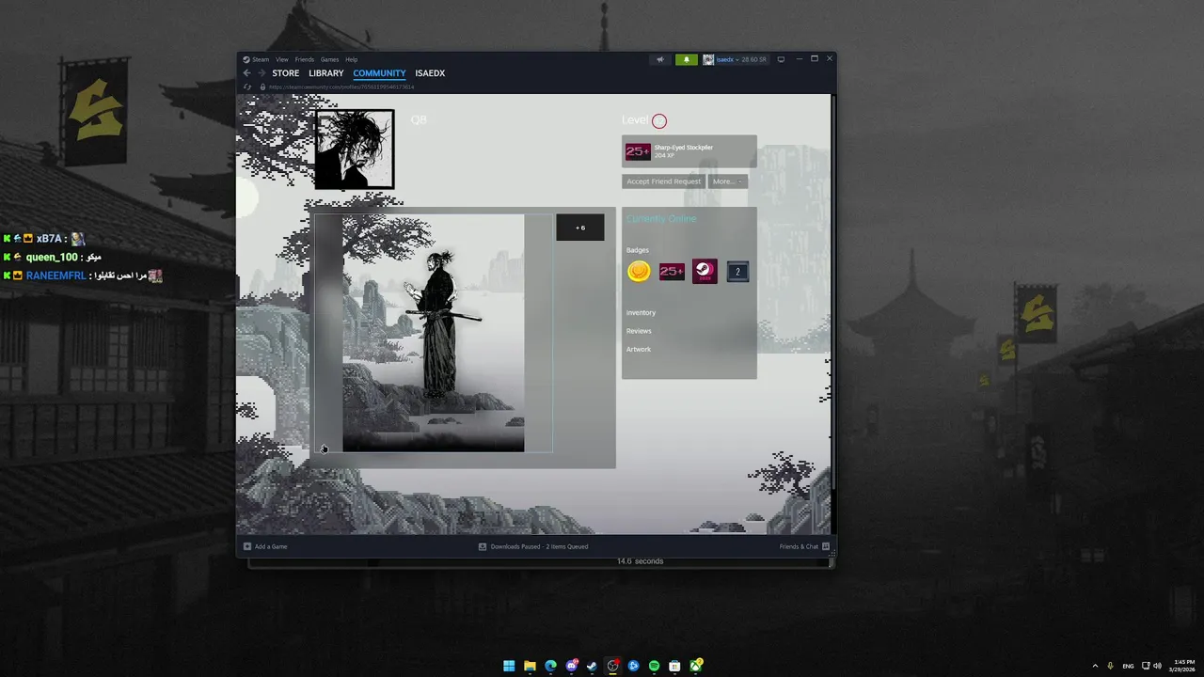
Task: Open the +6 more screenshots tile
Action: tap(580, 228)
